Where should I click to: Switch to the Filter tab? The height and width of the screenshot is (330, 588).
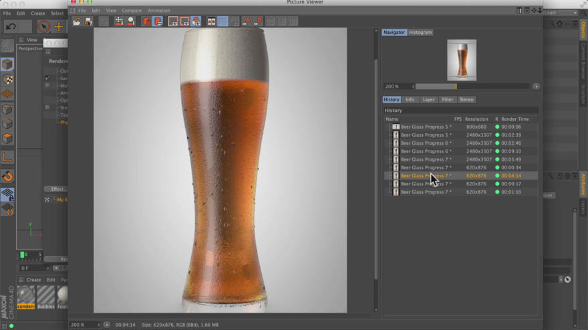(x=448, y=99)
